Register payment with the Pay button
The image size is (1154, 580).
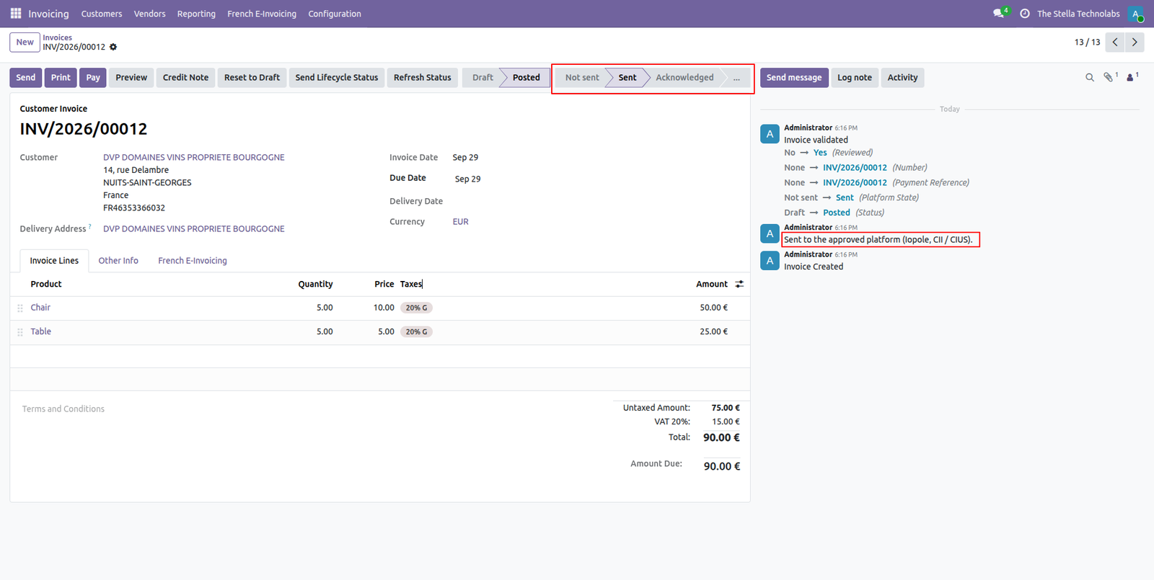pyautogui.click(x=93, y=78)
